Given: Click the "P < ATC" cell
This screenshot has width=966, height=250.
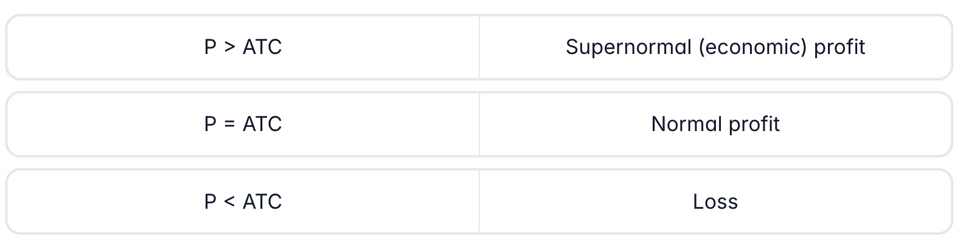Looking at the screenshot, I should pos(243,201).
